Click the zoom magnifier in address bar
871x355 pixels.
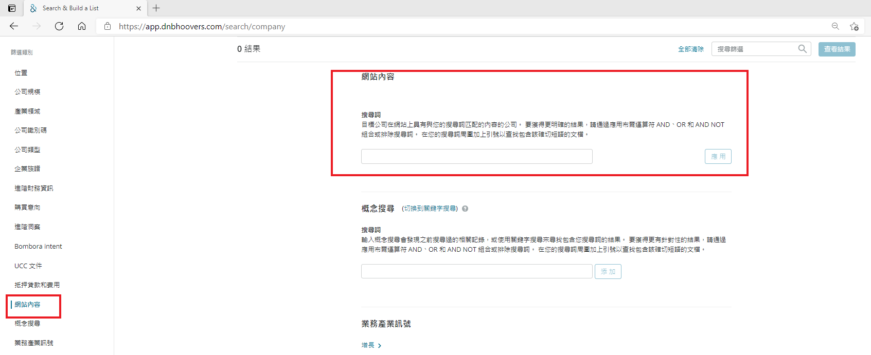836,26
